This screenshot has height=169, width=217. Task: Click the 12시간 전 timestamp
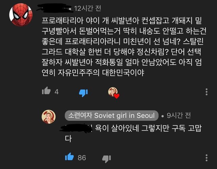click(87, 8)
